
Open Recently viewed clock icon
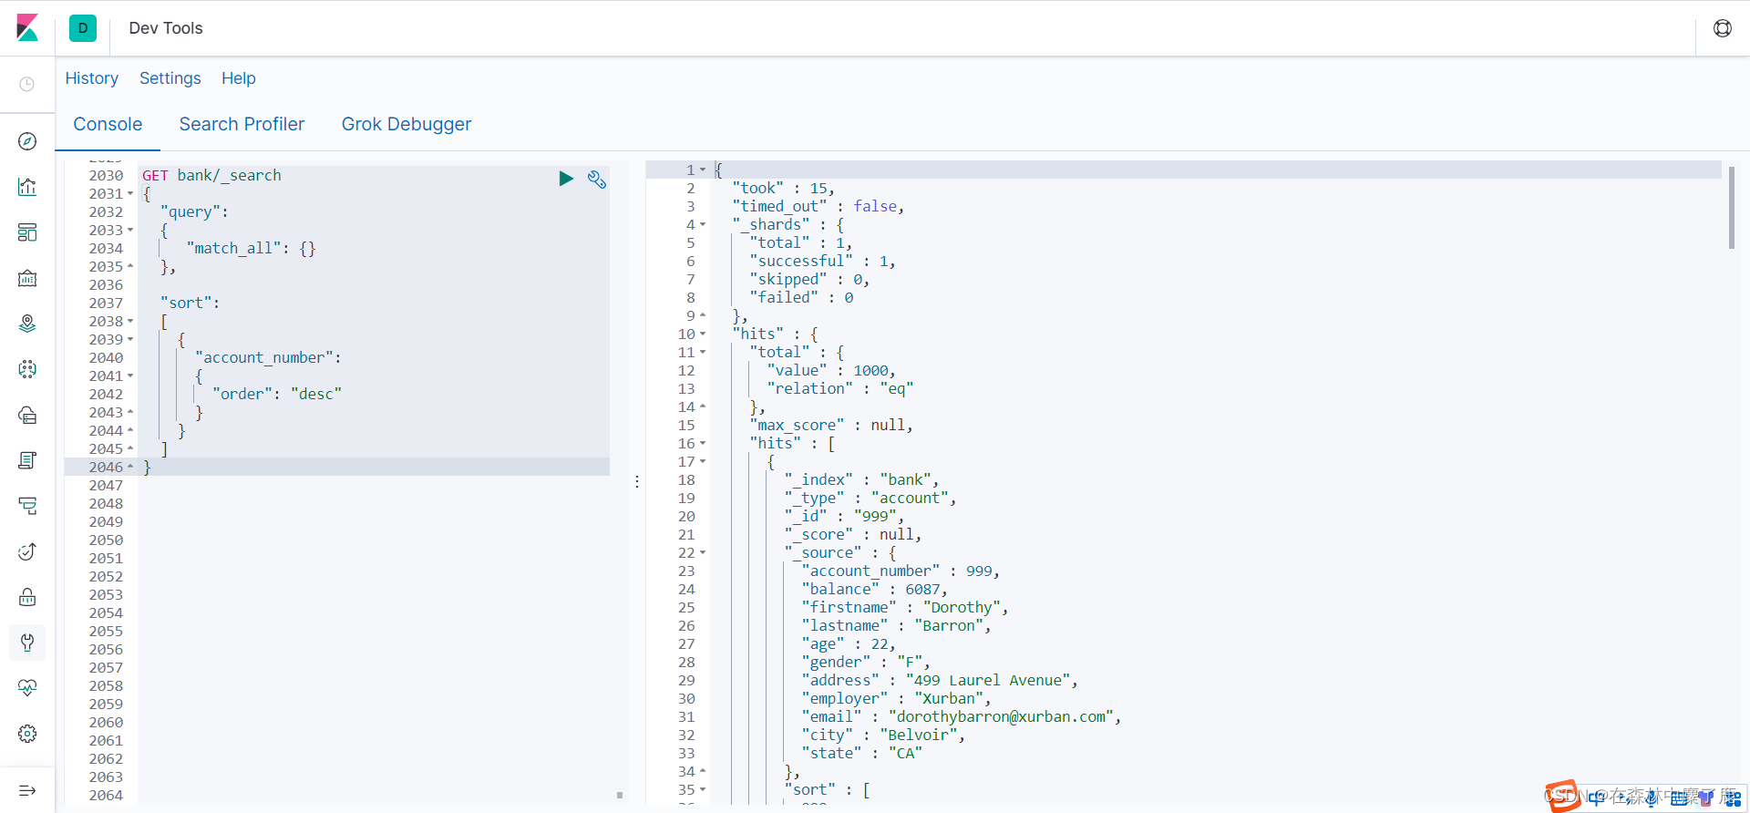tap(27, 84)
